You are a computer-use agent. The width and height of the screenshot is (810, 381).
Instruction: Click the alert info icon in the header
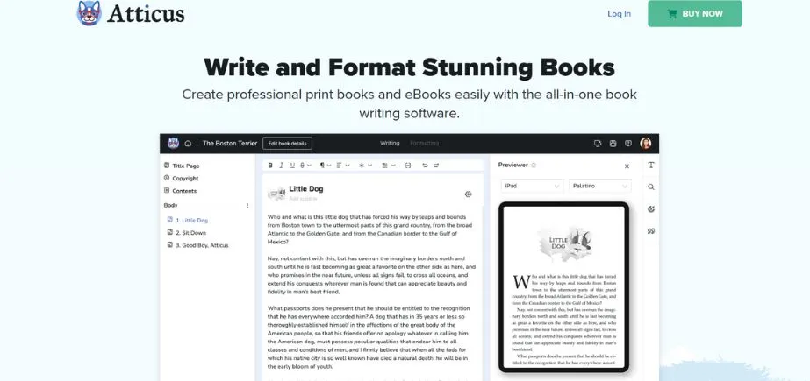(628, 144)
